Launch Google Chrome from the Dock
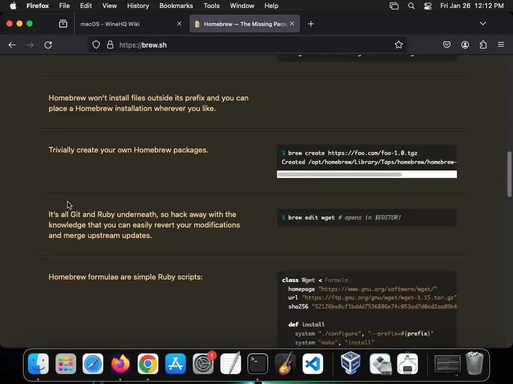This screenshot has height=384, width=513. click(x=148, y=364)
